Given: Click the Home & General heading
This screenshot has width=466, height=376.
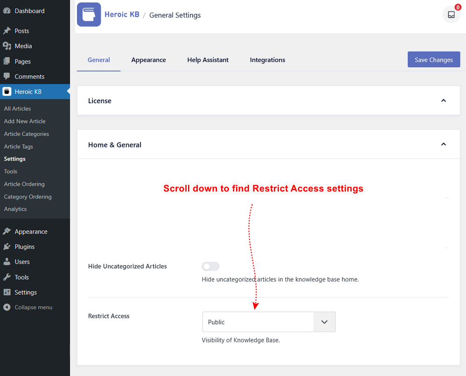Looking at the screenshot, I should pyautogui.click(x=115, y=145).
